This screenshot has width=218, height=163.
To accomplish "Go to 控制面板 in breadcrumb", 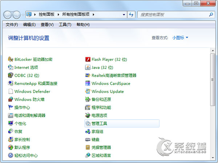I will pos(47,14).
